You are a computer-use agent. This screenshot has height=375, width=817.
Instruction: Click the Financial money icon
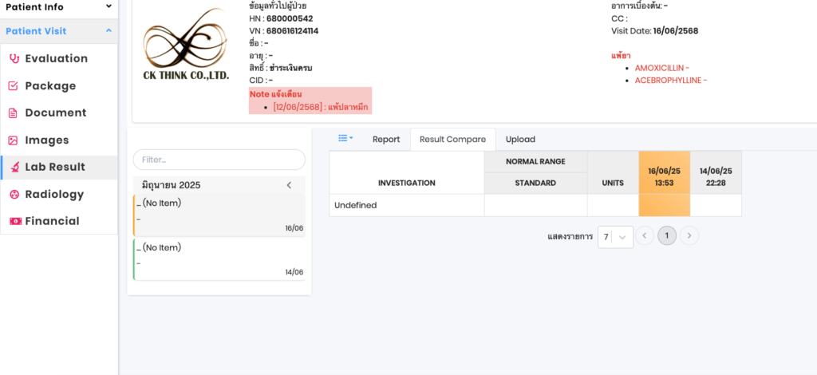pos(13,222)
